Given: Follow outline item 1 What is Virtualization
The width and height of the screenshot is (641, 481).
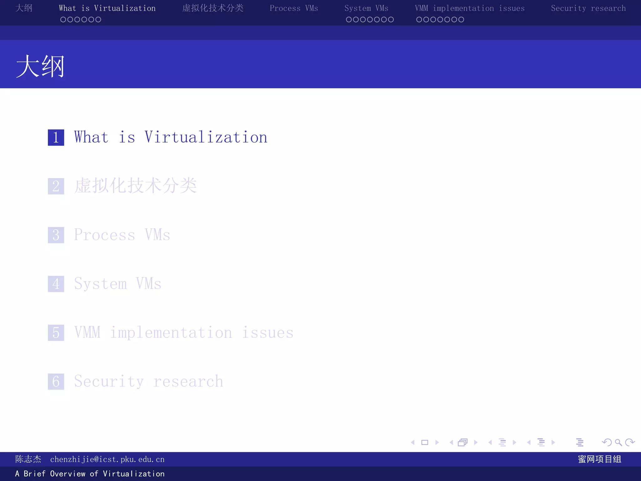Looking at the screenshot, I should (171, 137).
